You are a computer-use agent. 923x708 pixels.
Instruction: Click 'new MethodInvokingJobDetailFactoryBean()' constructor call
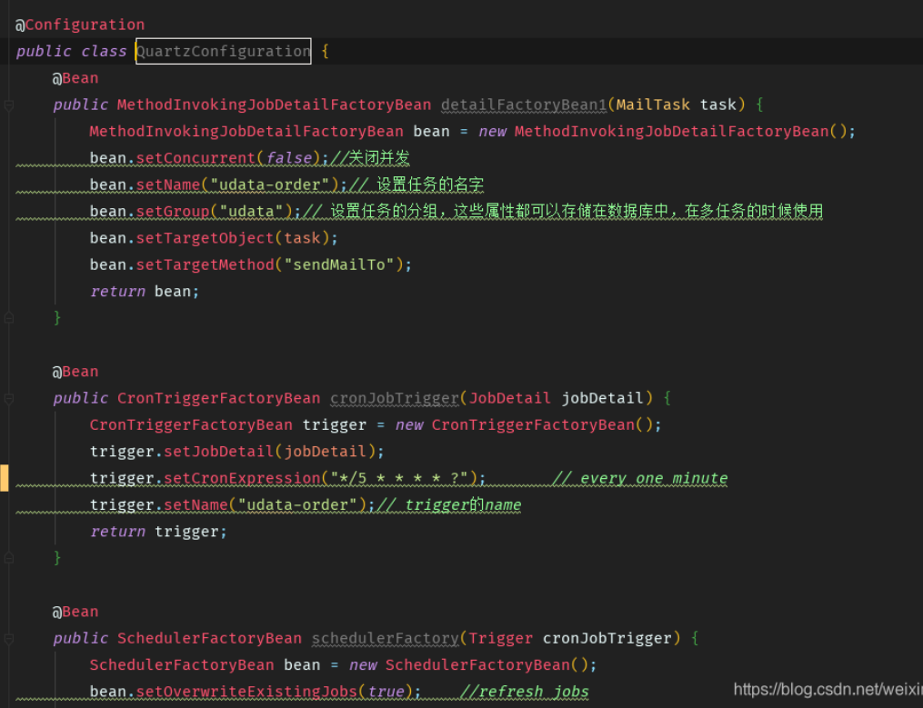click(x=663, y=131)
